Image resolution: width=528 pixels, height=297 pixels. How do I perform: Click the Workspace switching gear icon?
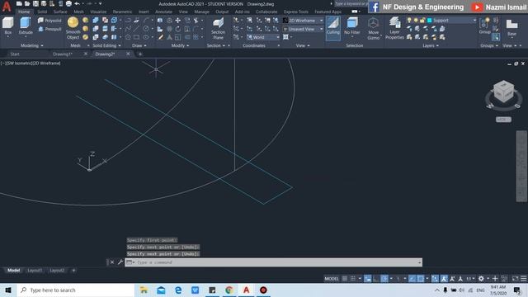point(481,279)
